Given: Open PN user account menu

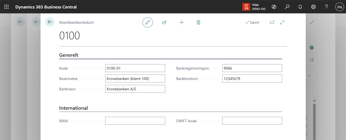Looking at the screenshot, I should (339, 7).
